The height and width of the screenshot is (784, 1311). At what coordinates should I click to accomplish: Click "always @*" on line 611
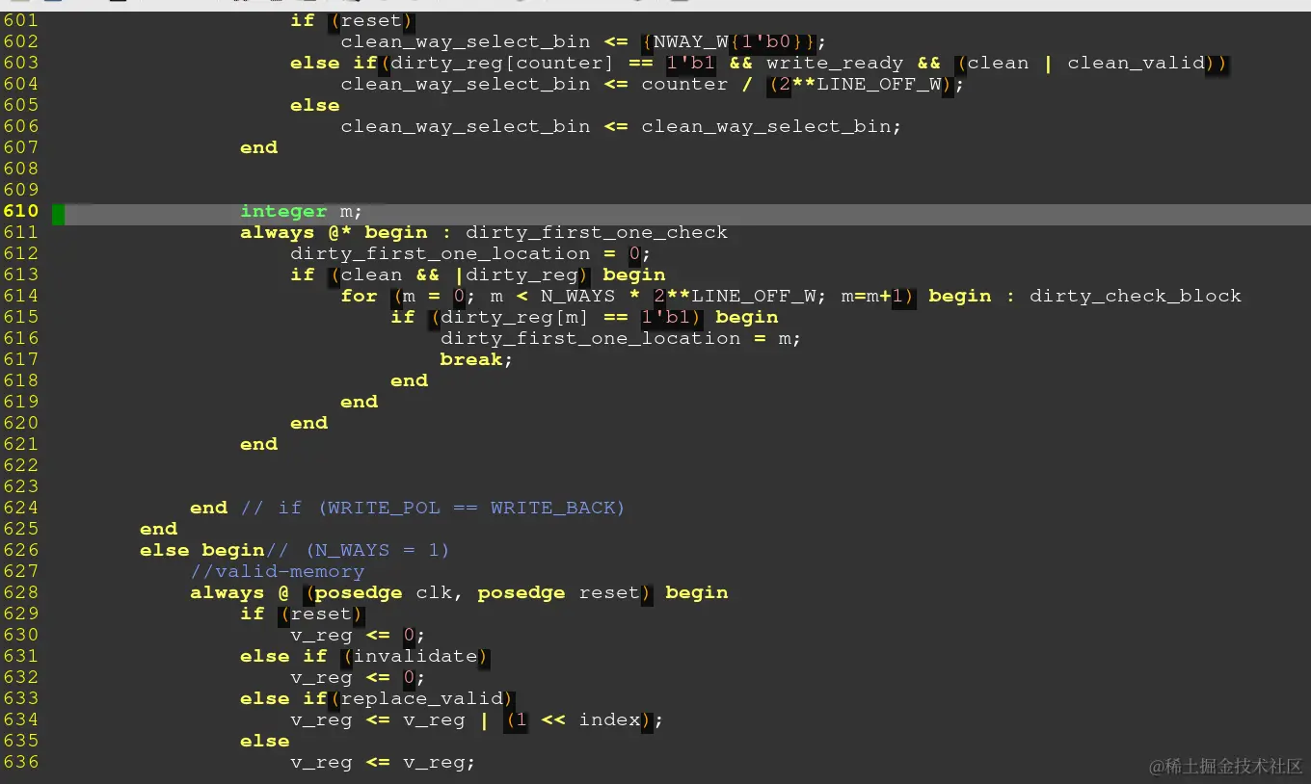(x=296, y=233)
